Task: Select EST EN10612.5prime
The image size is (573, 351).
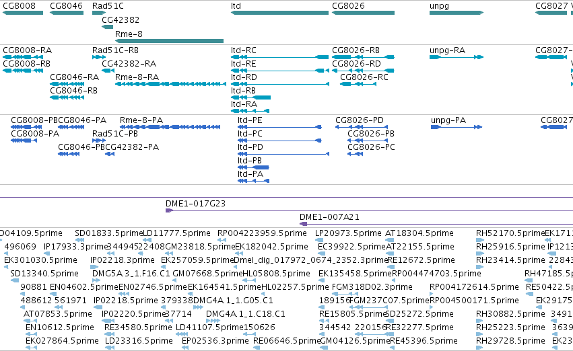Action: tap(59, 327)
